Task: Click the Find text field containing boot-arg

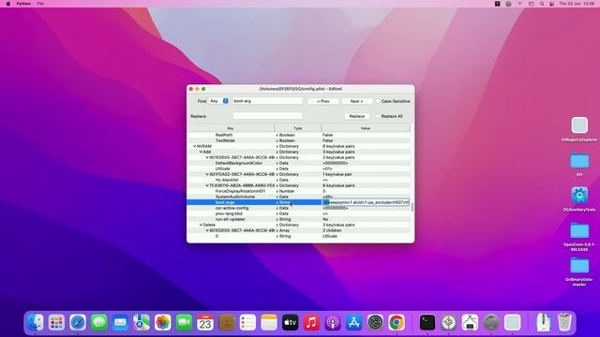Action: coord(267,101)
